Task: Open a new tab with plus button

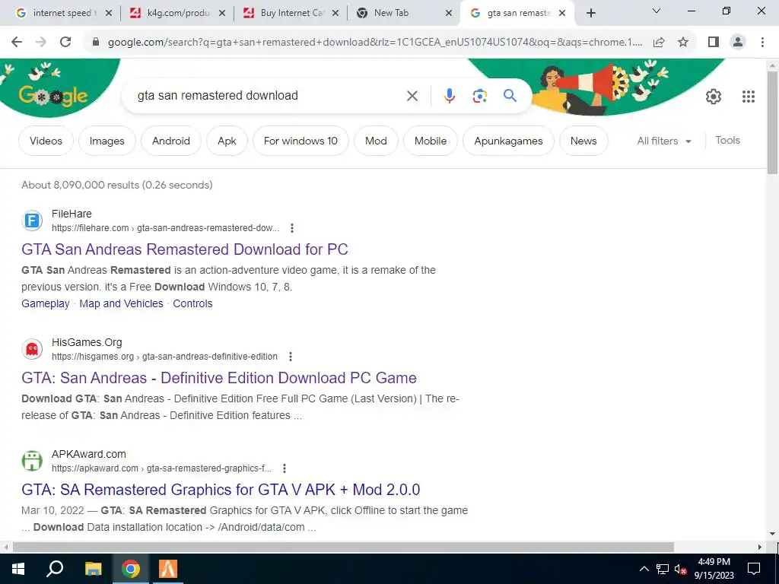Action: tap(590, 14)
